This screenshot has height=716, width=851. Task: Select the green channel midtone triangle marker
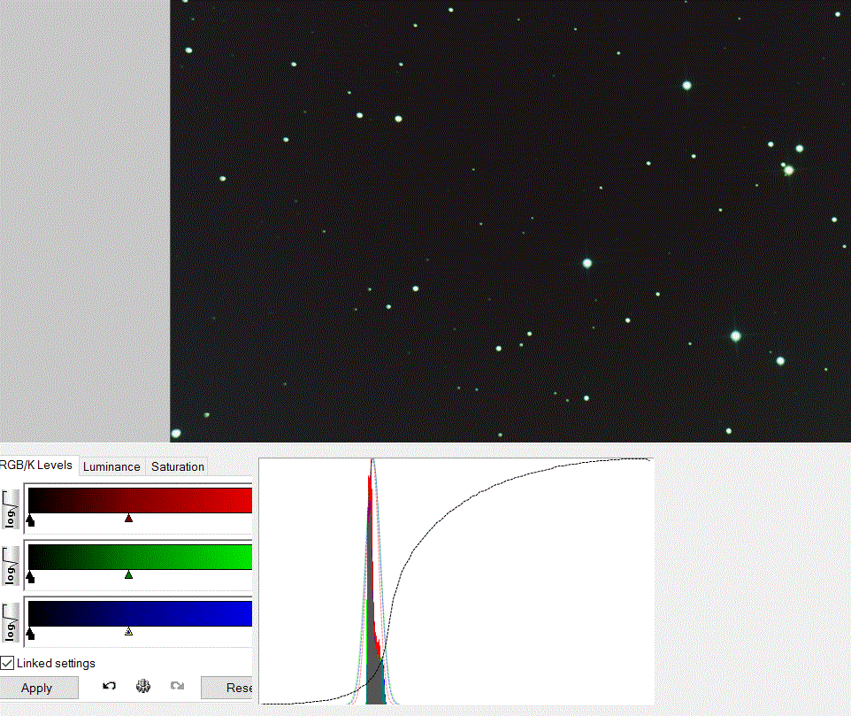coord(129,575)
